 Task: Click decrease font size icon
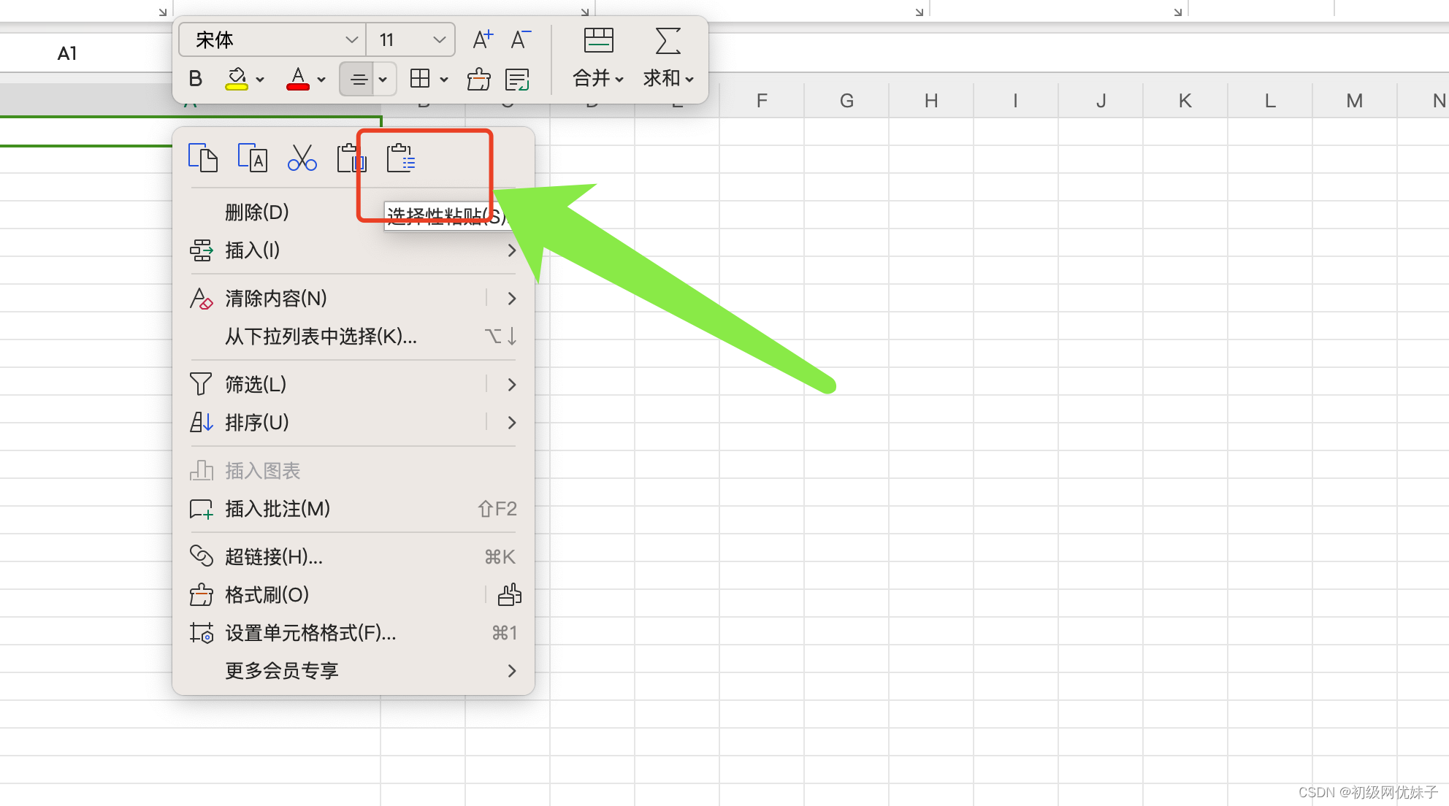[x=520, y=39]
